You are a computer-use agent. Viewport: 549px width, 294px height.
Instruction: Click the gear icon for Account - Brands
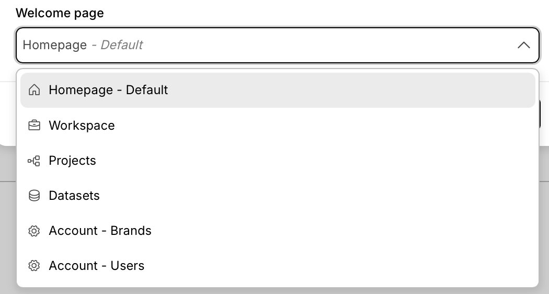pos(34,231)
